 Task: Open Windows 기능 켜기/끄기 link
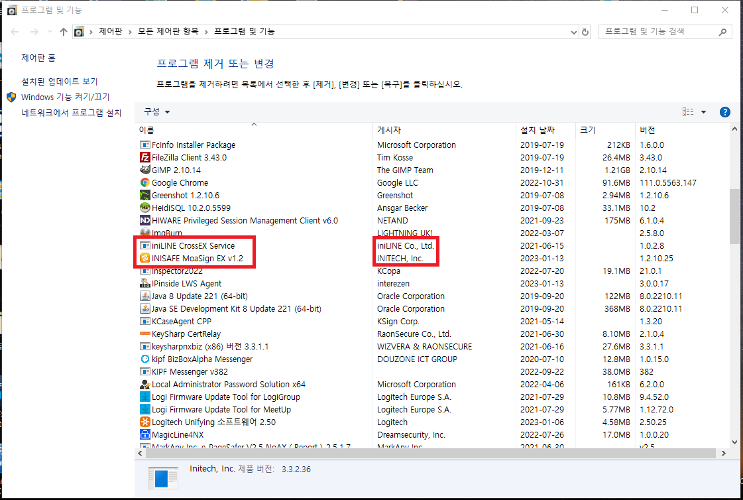pyautogui.click(x=66, y=97)
